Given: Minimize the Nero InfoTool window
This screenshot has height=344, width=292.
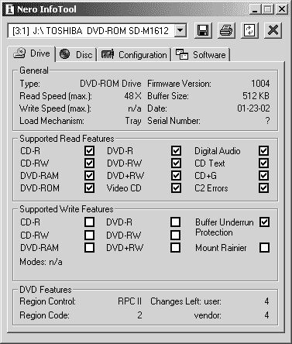Looking at the screenshot, I should point(255,9).
